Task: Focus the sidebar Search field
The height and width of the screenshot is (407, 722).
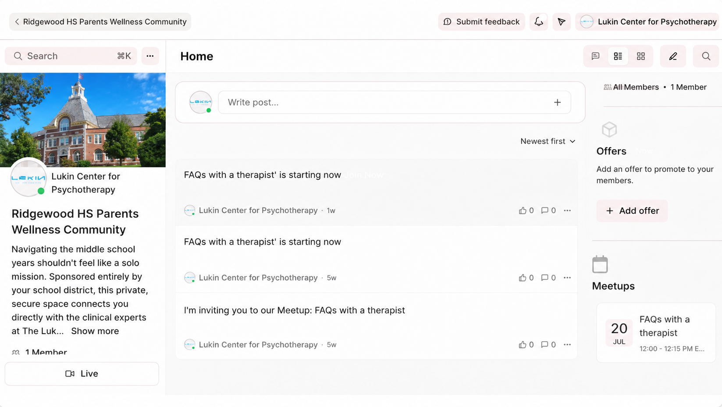Action: click(71, 56)
